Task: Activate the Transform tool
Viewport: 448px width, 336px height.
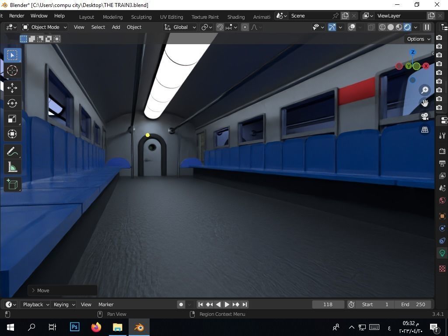Action: tap(12, 134)
